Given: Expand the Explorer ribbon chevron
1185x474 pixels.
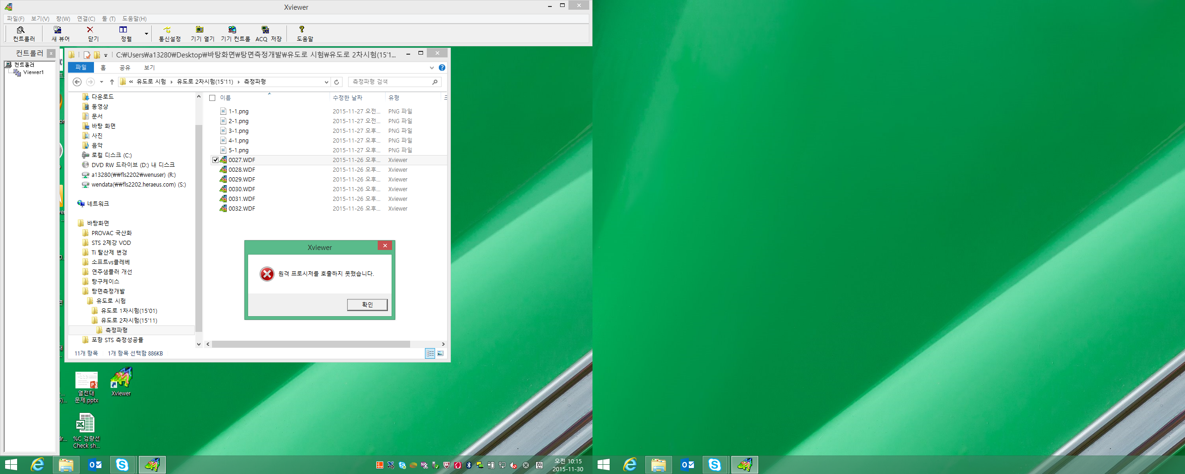Looking at the screenshot, I should [x=431, y=68].
